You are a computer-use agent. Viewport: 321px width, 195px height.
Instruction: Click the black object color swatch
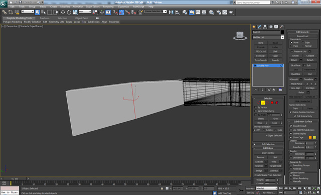point(282,32)
